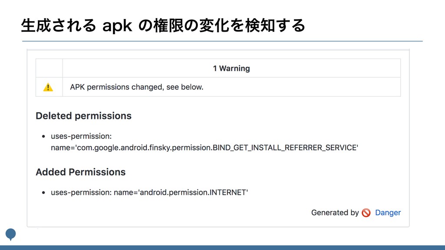Viewport: 445px width, 250px height.
Task: Click the red Danger no-entry icon
Action: coord(366,213)
